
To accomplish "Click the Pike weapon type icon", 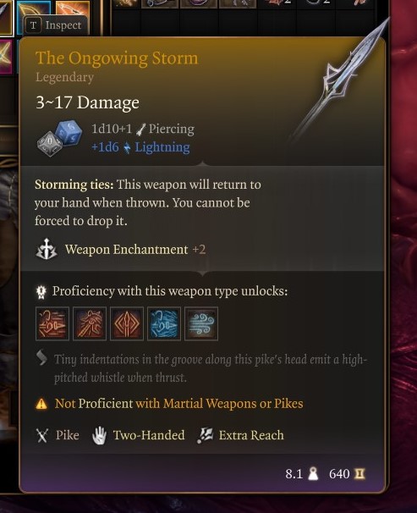I will 42,435.
